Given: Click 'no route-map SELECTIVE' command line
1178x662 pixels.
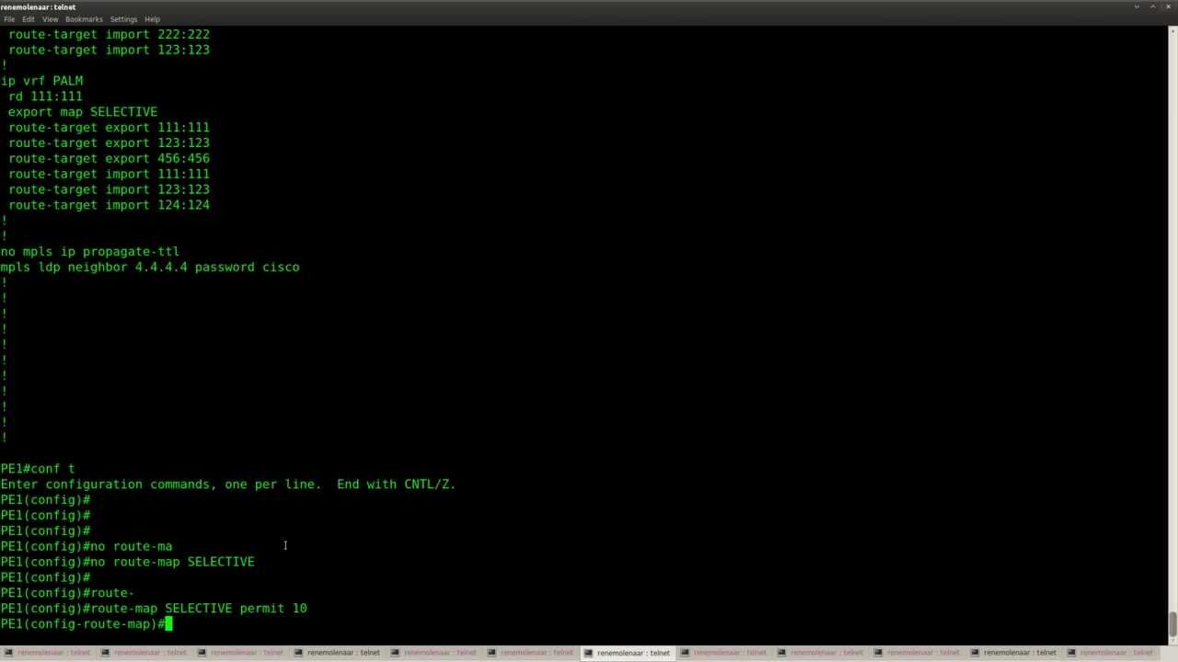Looking at the screenshot, I should 128,562.
